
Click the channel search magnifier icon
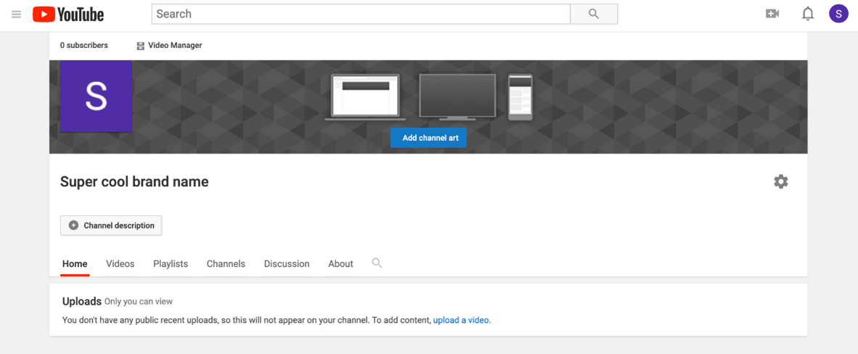377,263
